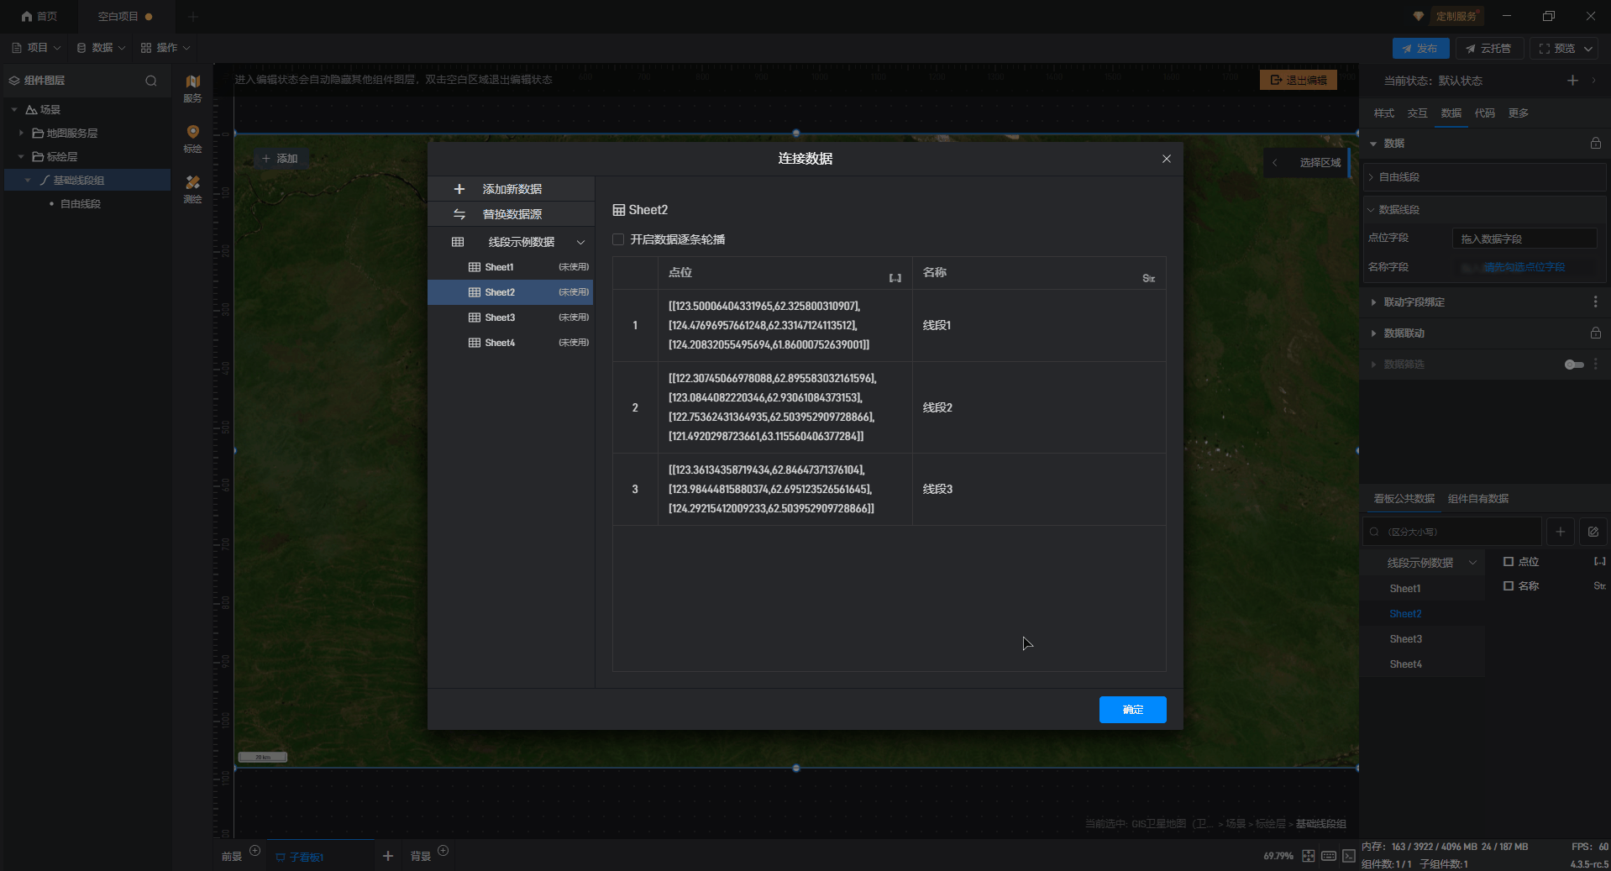This screenshot has height=871, width=1611.
Task: Collapse the 线段示例数据 source in dialog
Action: pyautogui.click(x=580, y=242)
